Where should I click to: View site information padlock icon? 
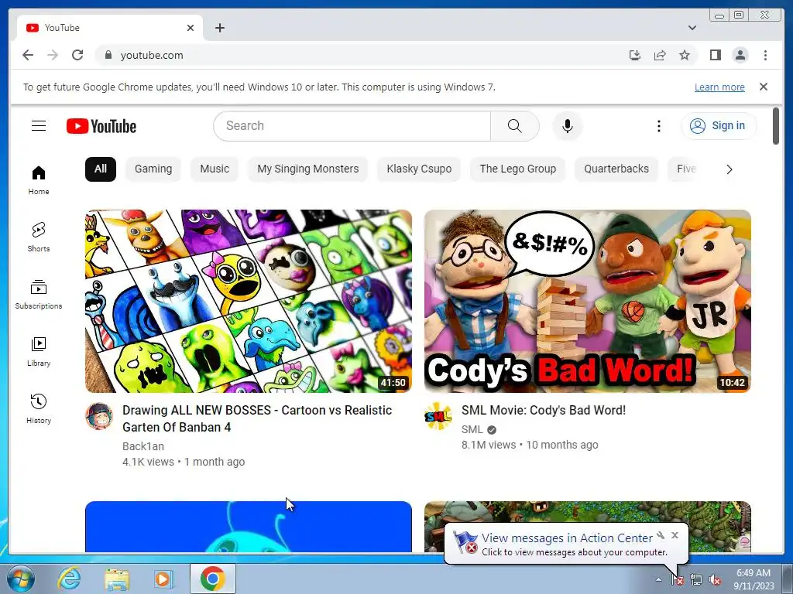pos(108,55)
